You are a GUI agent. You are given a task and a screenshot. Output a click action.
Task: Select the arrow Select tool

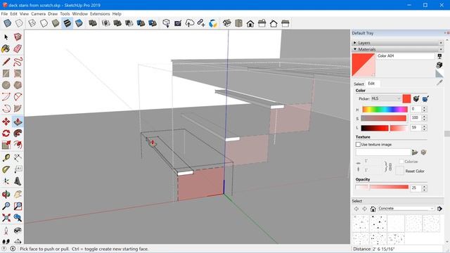point(6,37)
